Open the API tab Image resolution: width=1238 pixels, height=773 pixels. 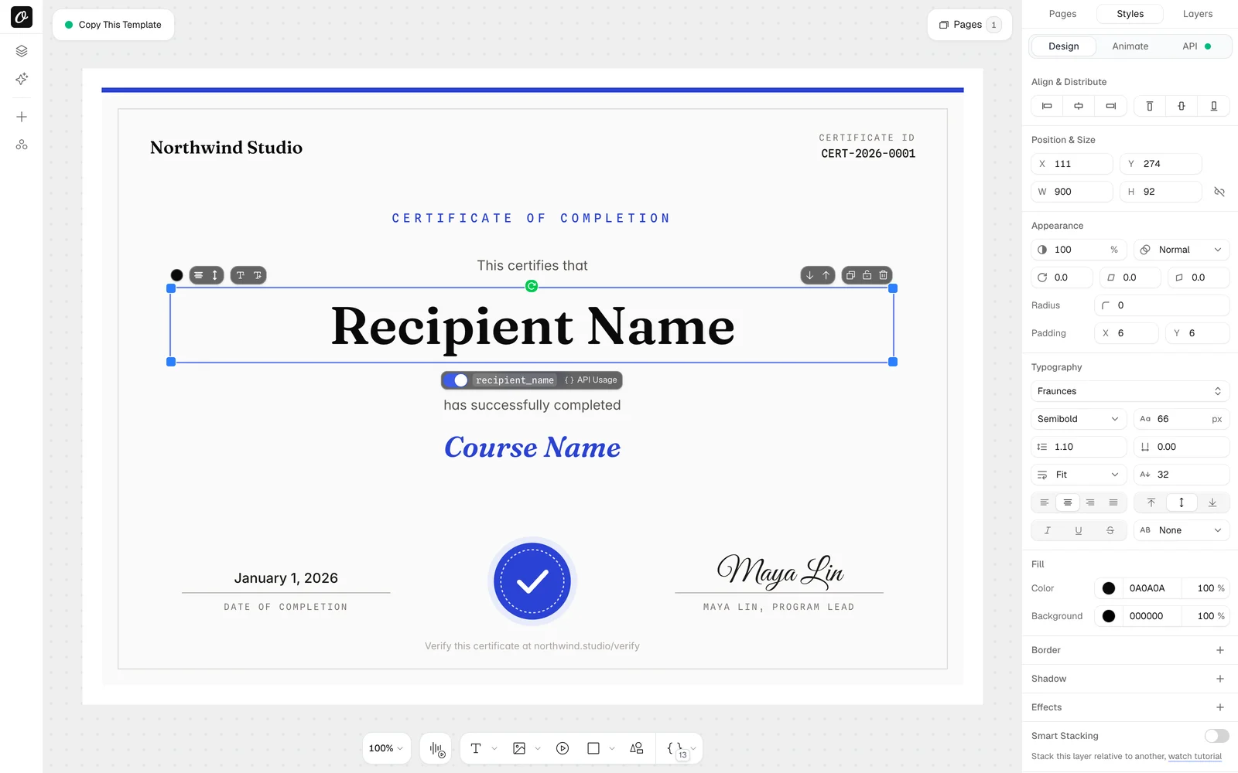pyautogui.click(x=1196, y=46)
